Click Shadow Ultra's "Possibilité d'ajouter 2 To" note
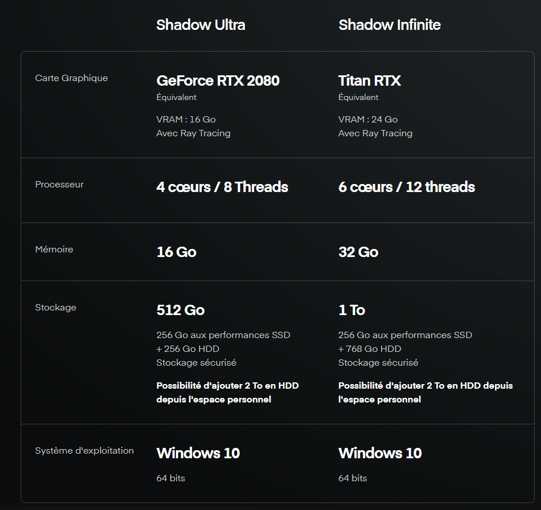The height and width of the screenshot is (510, 541). [227, 392]
